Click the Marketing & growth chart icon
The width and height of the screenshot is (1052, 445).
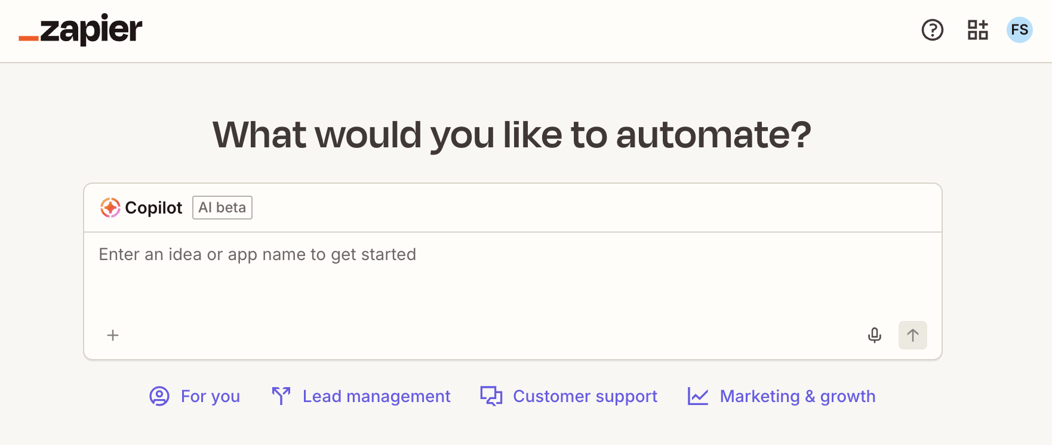[698, 396]
